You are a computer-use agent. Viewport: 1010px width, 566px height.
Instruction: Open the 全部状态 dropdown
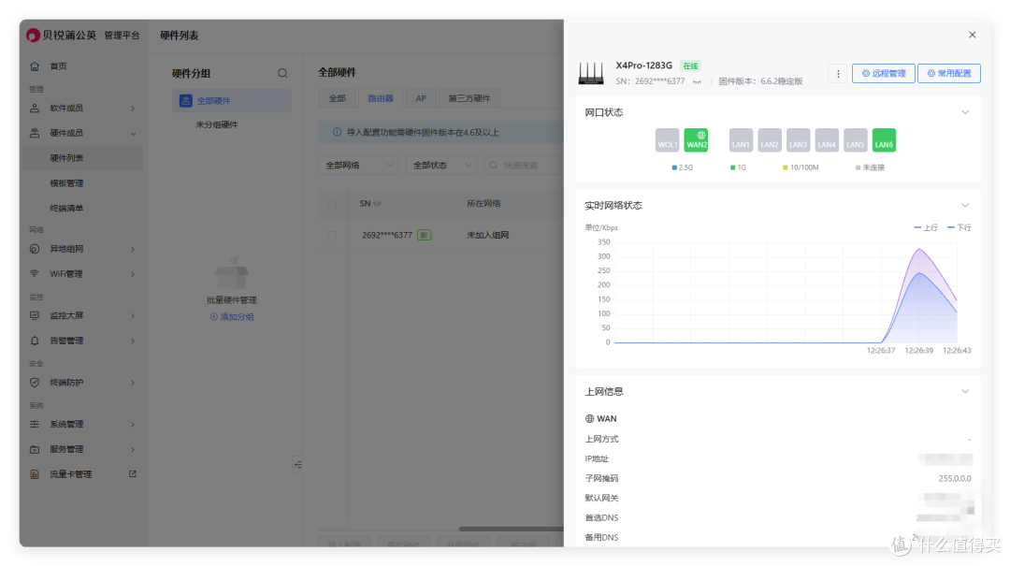(441, 166)
